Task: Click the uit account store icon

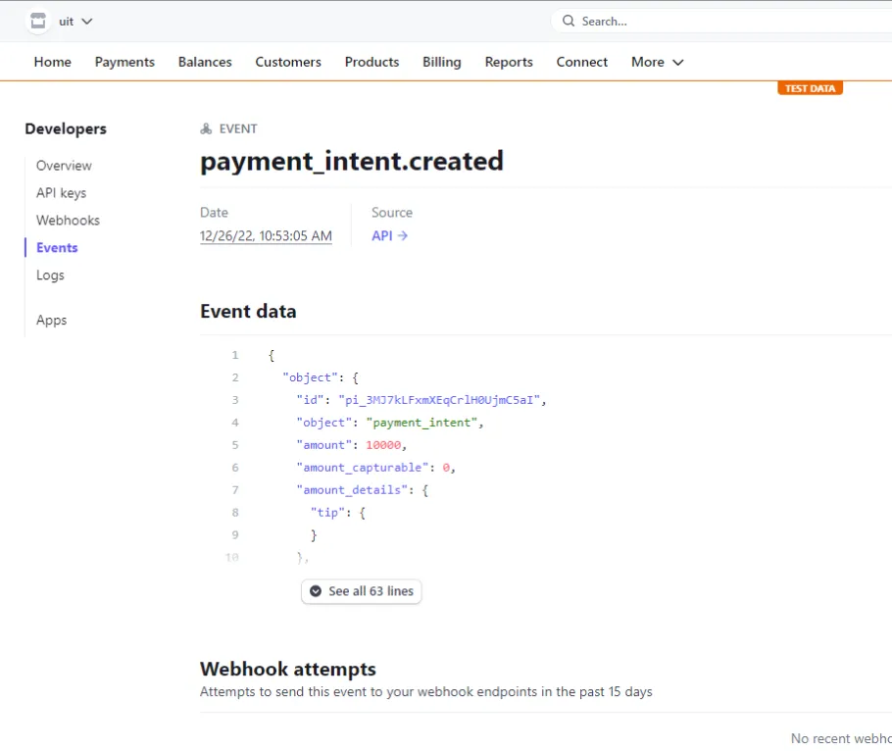Action: 37,21
